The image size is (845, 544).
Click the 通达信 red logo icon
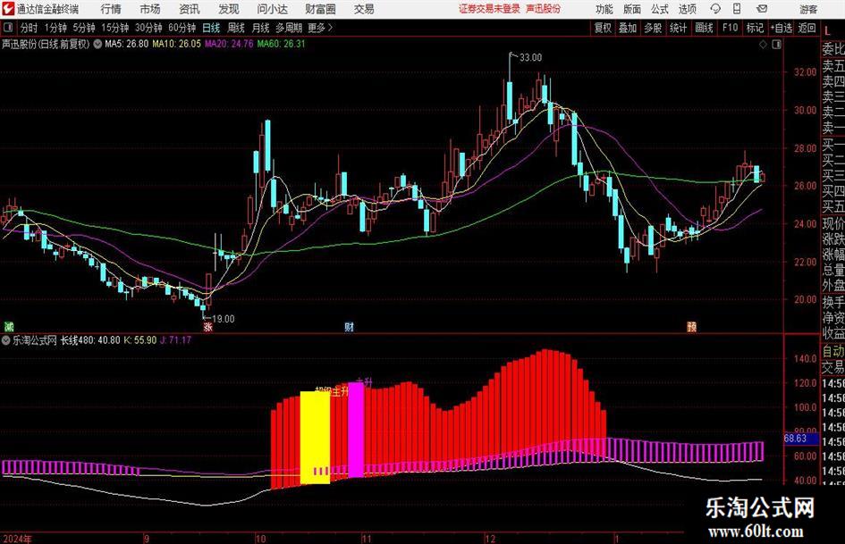click(7, 9)
